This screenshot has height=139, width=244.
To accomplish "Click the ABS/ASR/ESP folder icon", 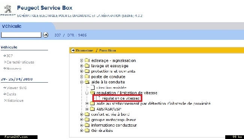I will pos(93,109).
